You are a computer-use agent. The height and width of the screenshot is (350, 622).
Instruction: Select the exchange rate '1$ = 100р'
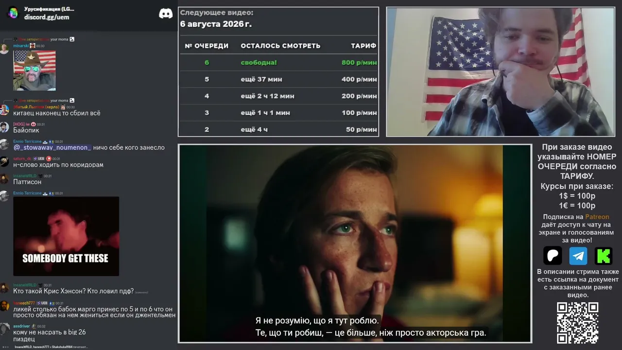click(x=577, y=196)
